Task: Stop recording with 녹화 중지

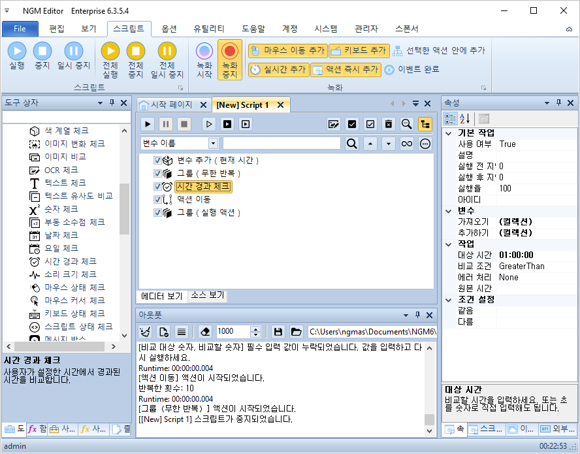Action: (x=230, y=60)
